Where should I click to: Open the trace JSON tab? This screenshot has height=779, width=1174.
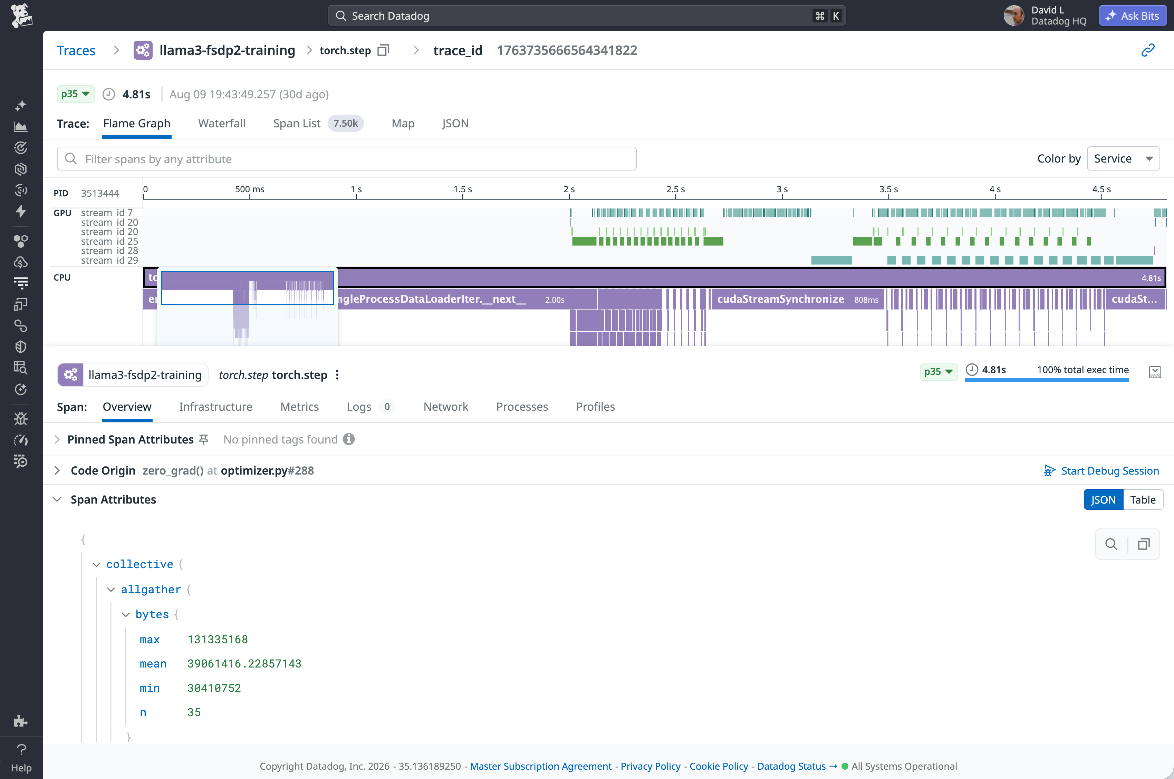(455, 123)
